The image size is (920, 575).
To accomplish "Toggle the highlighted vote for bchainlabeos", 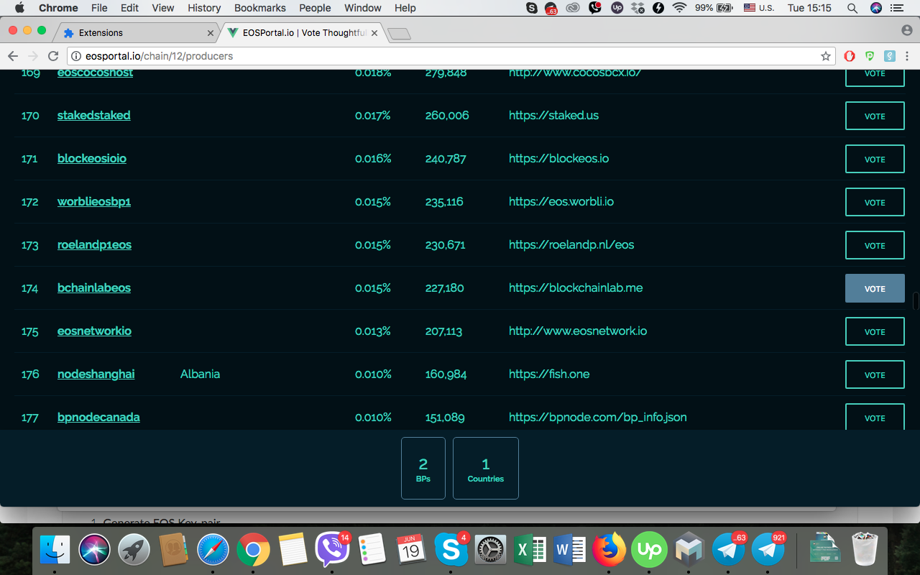I will point(875,288).
